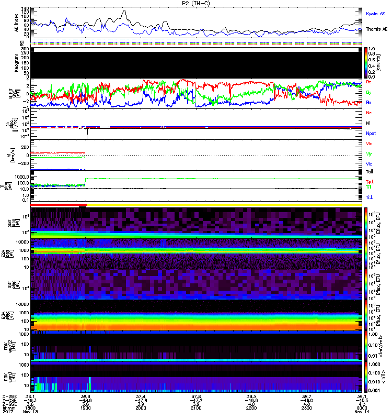The image size is (392, 419).
Task: Click the -45.5 Y-GSE position value
Action: click(x=362, y=401)
